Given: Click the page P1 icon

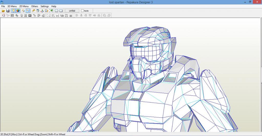Looking at the screenshot, I should point(58,15).
